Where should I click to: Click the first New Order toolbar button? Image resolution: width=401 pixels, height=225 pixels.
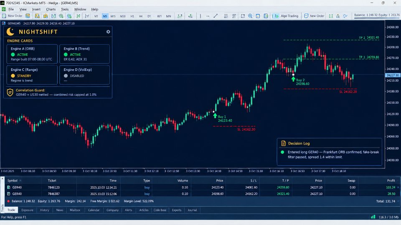[12, 16]
